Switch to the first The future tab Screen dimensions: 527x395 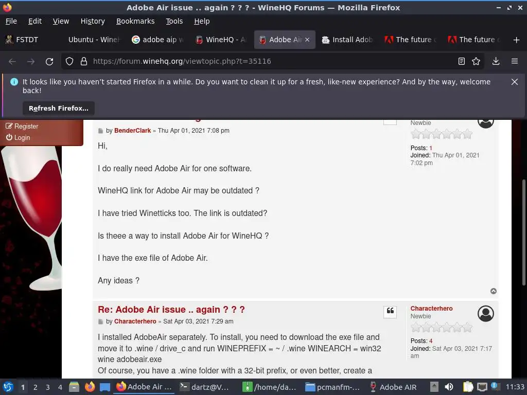(411, 40)
